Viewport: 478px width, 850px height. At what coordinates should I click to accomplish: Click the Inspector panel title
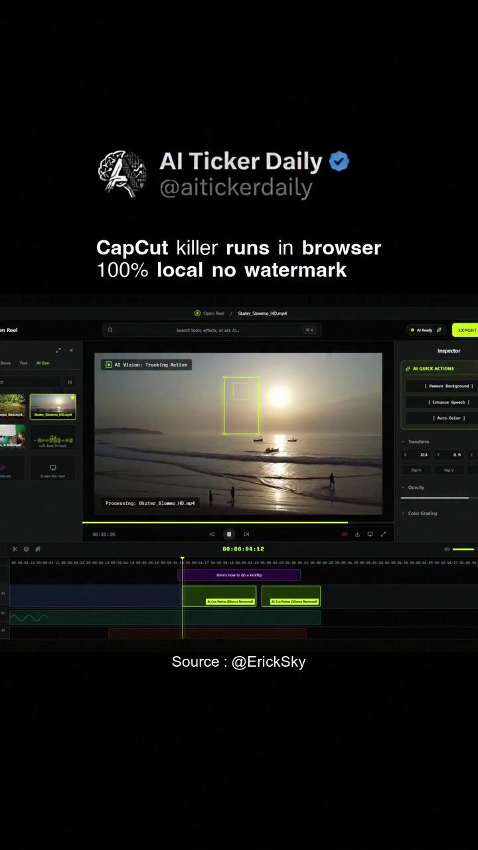pos(449,351)
